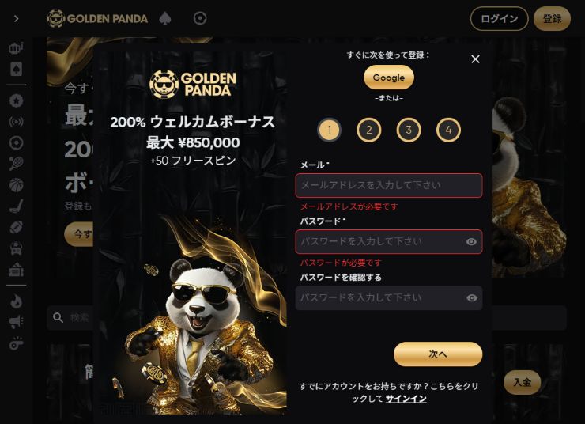Image resolution: width=585 pixels, height=424 pixels.
Task: Open the soccer ball sports icon in header
Action: point(200,18)
